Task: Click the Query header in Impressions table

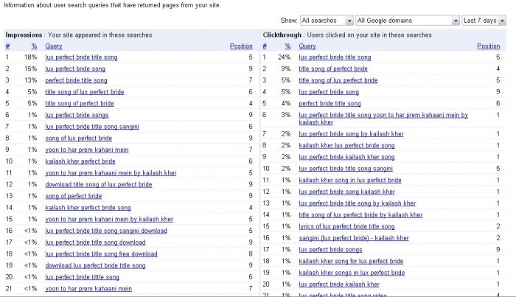Action: (53, 46)
